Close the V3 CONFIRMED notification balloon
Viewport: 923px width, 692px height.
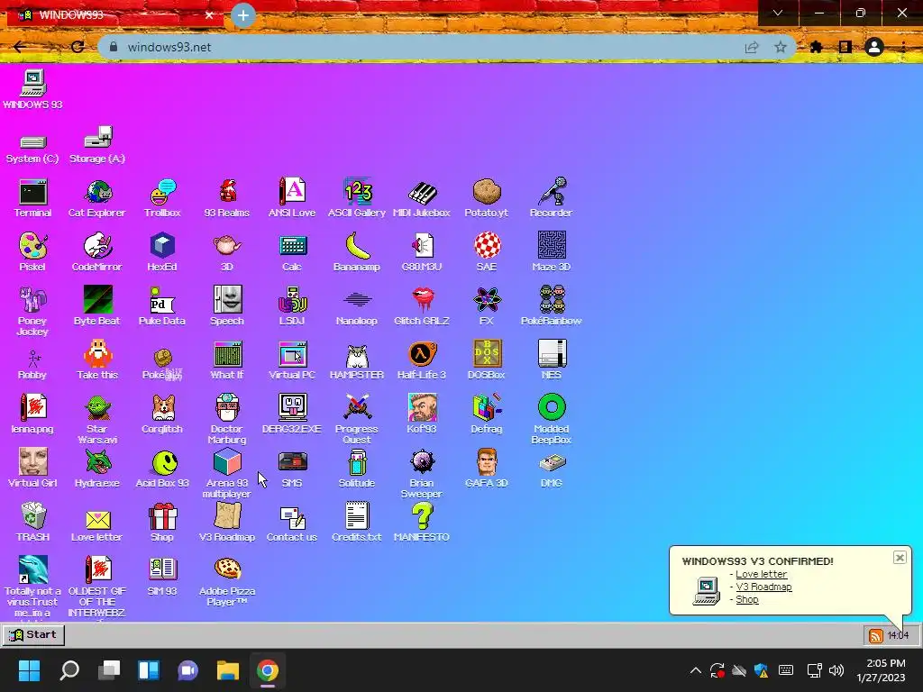[900, 558]
